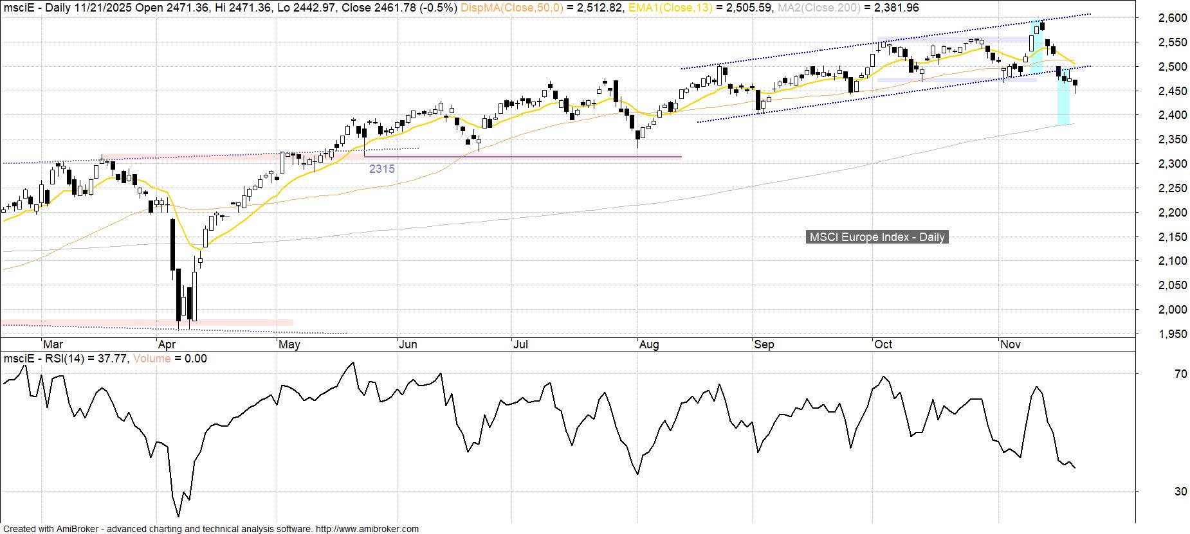The width and height of the screenshot is (1190, 534).
Task: Click the Nov label on date axis
Action: (1010, 344)
